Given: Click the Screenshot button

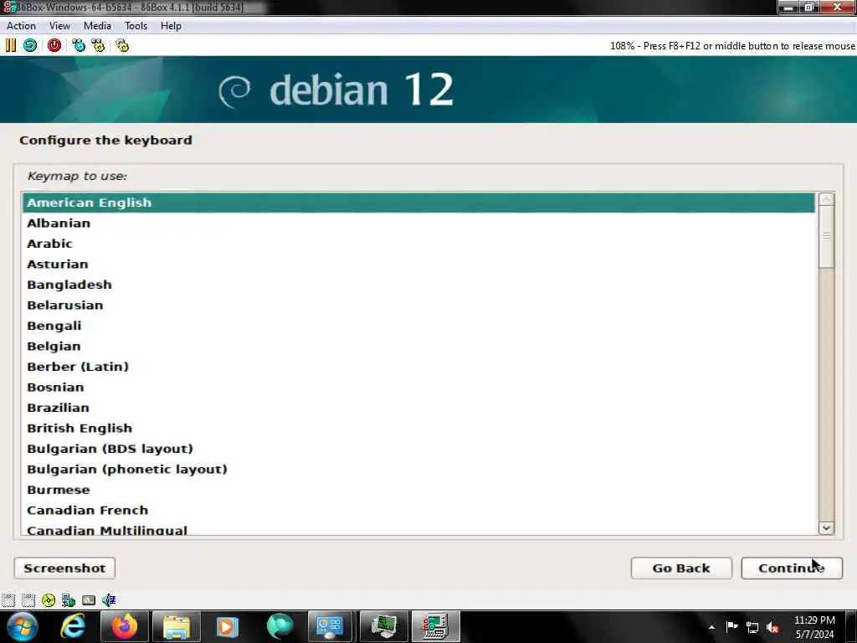Looking at the screenshot, I should pyautogui.click(x=64, y=568).
